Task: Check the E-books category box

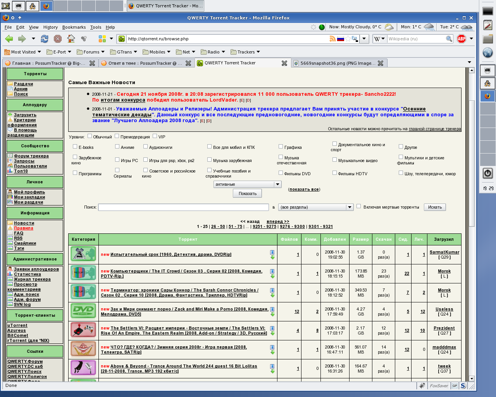Action: point(75,147)
